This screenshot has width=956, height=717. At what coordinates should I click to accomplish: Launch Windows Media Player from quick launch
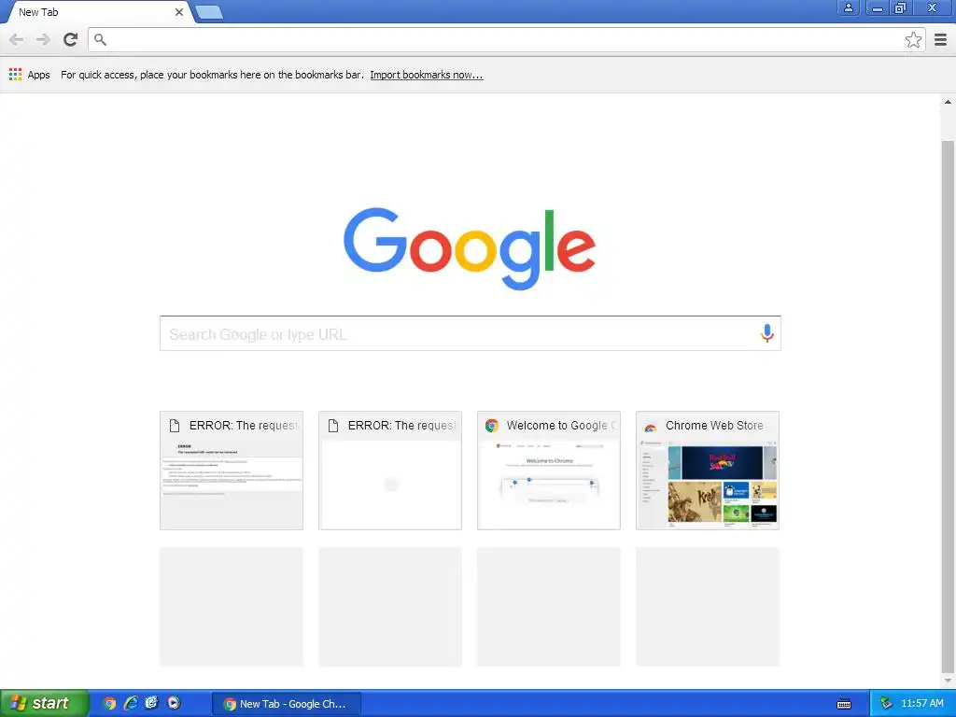(x=174, y=703)
